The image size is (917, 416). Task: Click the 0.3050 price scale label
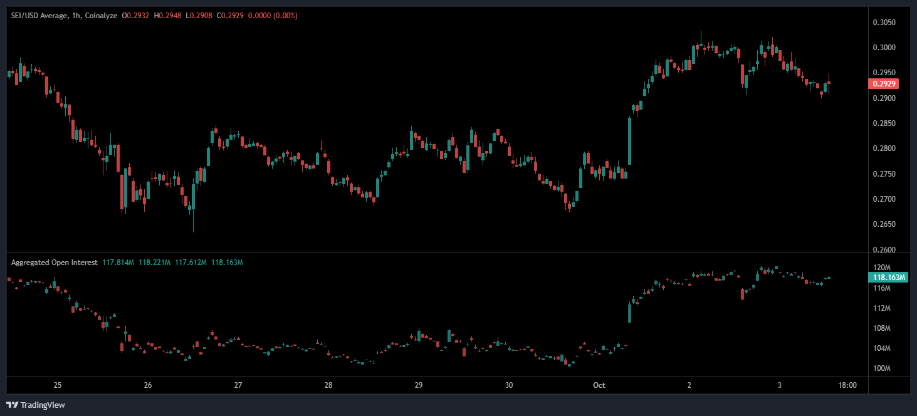[x=884, y=23]
